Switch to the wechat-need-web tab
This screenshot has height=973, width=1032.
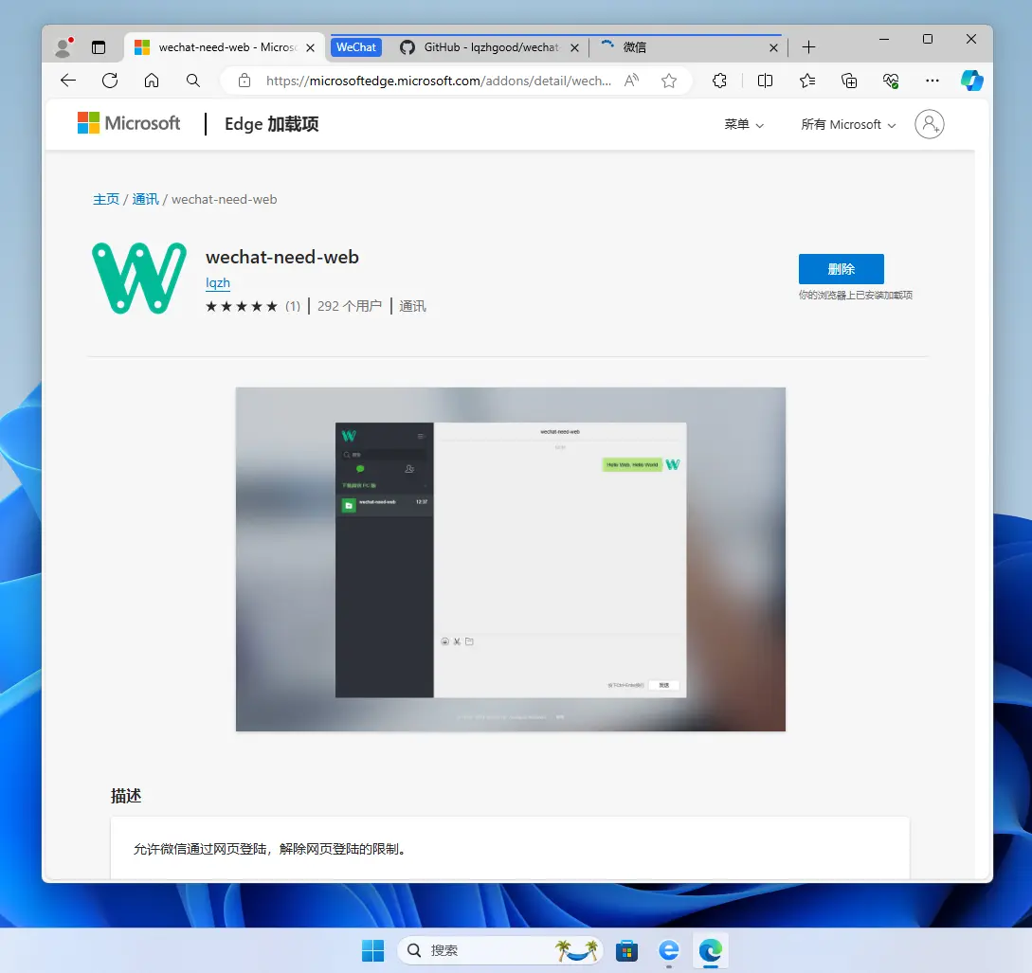point(225,47)
